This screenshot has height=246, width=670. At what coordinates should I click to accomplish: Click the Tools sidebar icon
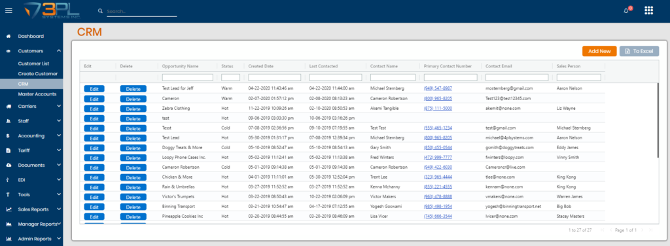8,195
